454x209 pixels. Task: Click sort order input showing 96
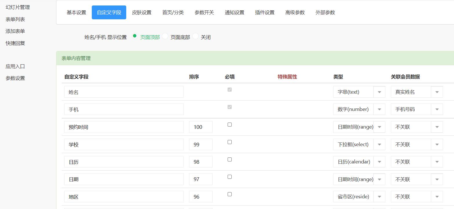coord(201,197)
